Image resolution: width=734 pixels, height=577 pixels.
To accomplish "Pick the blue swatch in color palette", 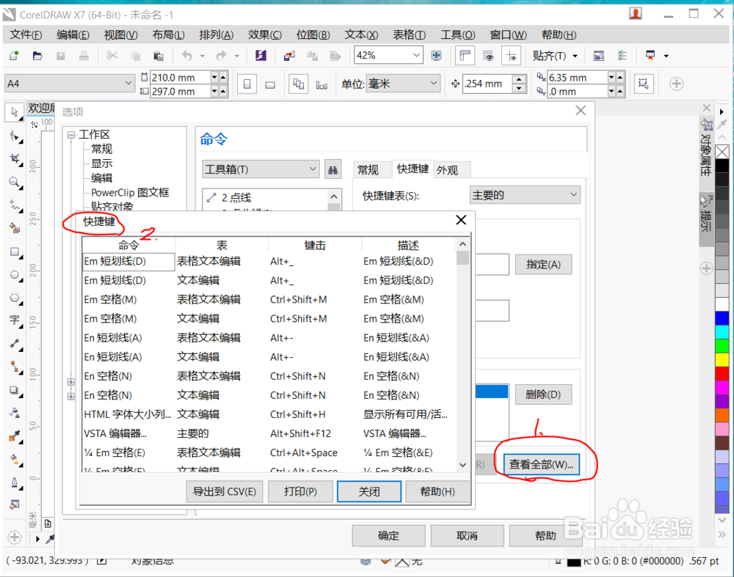I will click(722, 318).
